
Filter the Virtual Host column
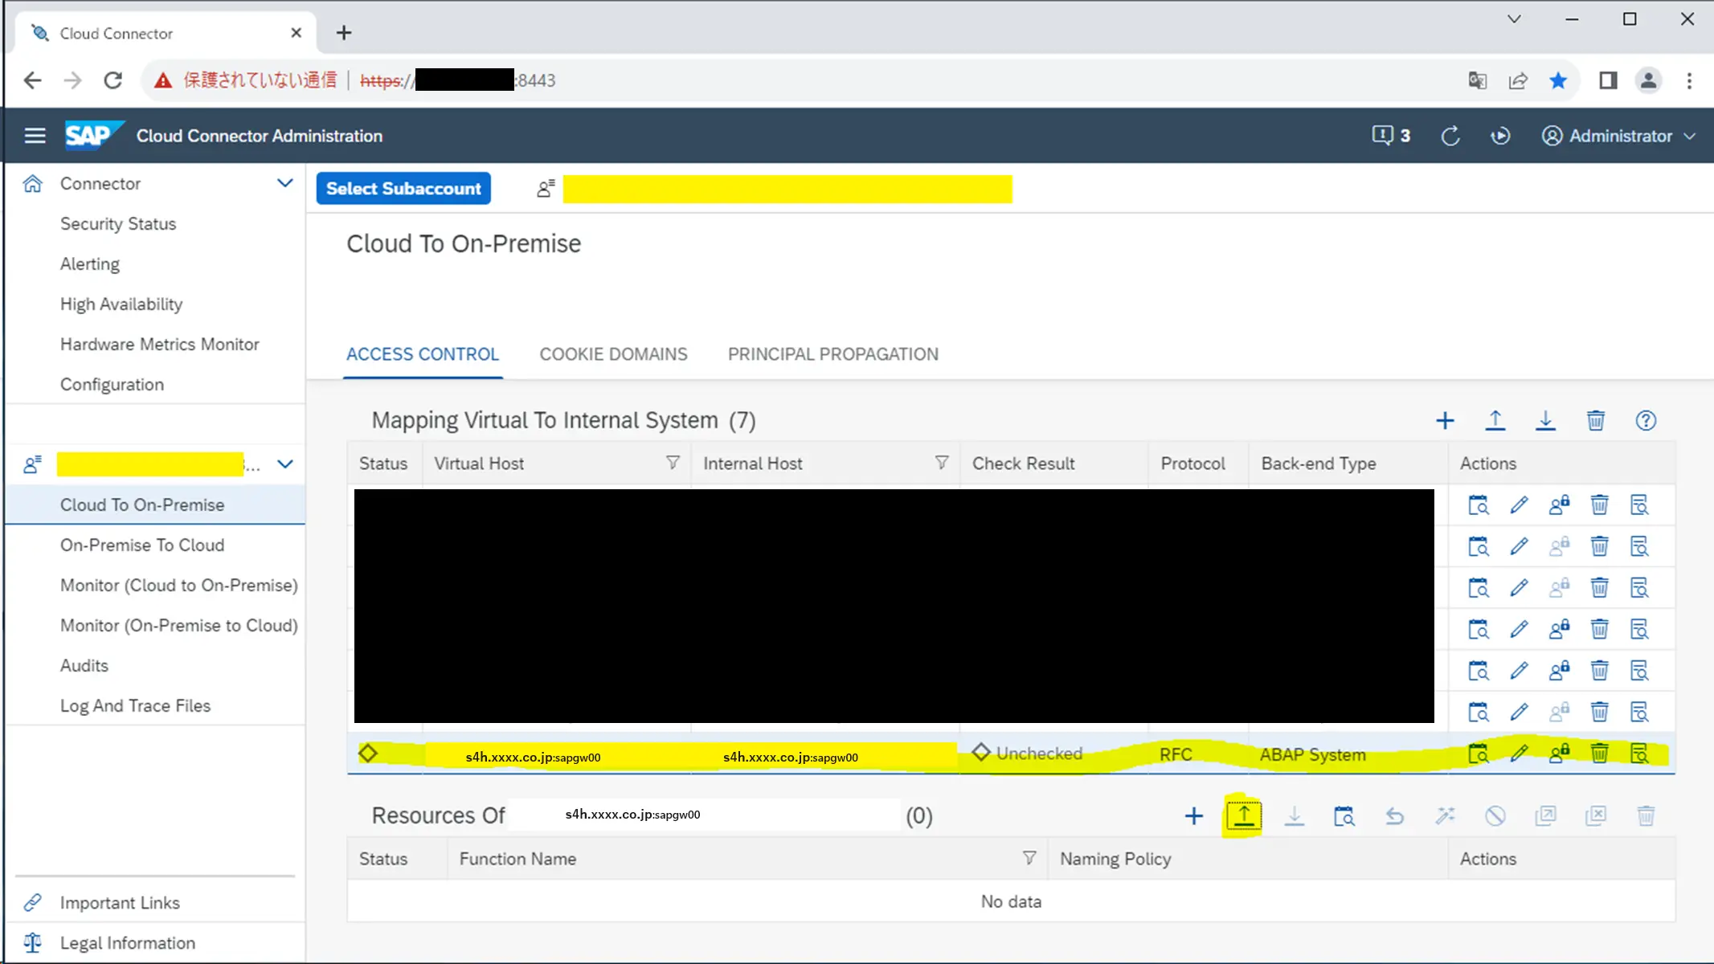673,463
